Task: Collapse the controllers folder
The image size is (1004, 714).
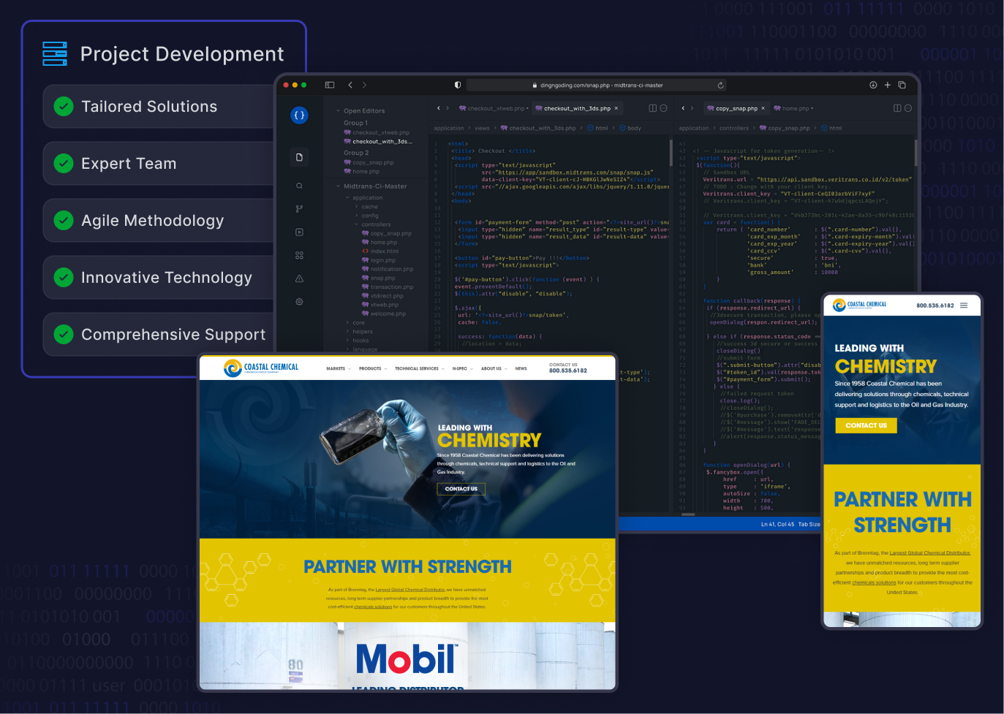Action: click(356, 224)
